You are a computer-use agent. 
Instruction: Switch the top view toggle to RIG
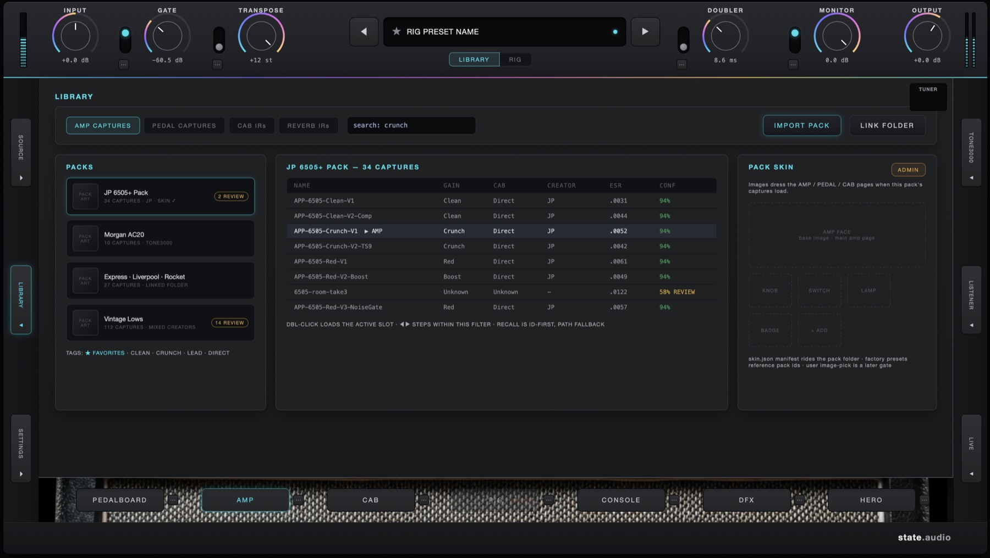click(515, 59)
